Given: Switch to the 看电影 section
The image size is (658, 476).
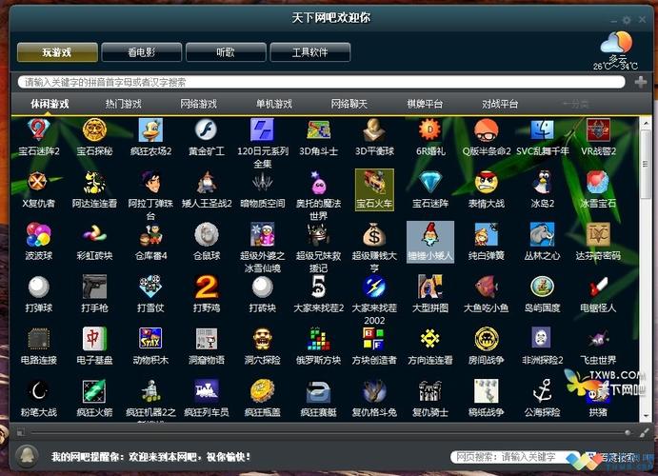Looking at the screenshot, I should pyautogui.click(x=142, y=52).
